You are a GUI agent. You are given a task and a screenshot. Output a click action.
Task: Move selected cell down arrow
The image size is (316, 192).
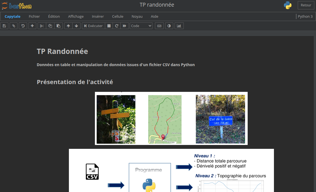76,26
